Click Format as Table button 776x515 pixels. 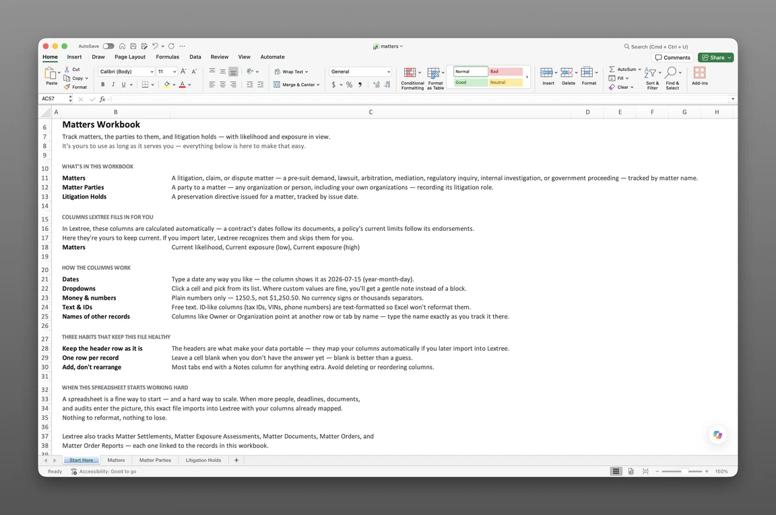coord(436,79)
